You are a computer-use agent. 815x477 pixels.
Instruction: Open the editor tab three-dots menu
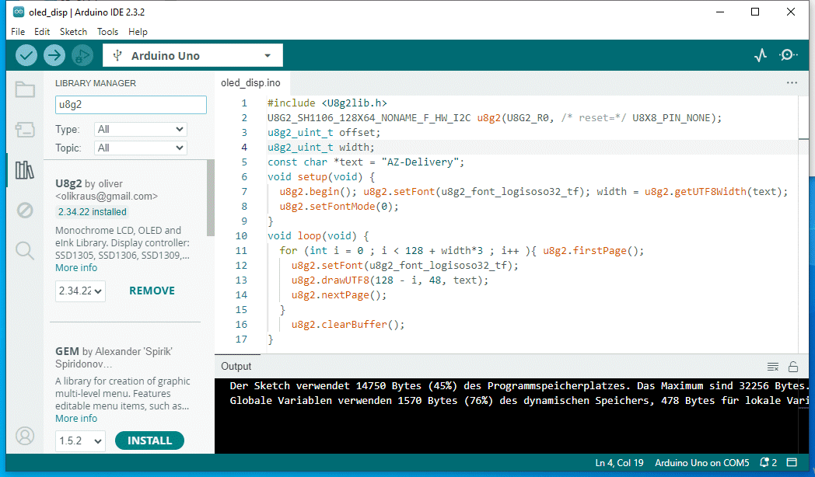click(x=792, y=83)
